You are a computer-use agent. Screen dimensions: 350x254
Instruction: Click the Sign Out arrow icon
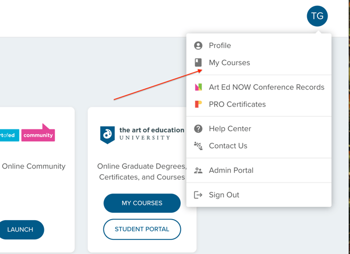point(198,195)
